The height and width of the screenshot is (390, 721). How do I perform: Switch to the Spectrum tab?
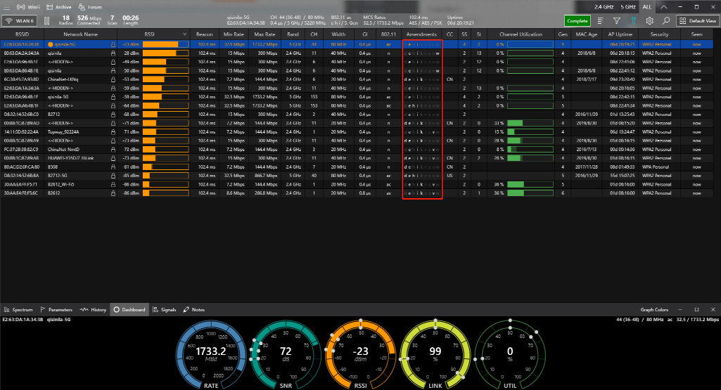19,309
